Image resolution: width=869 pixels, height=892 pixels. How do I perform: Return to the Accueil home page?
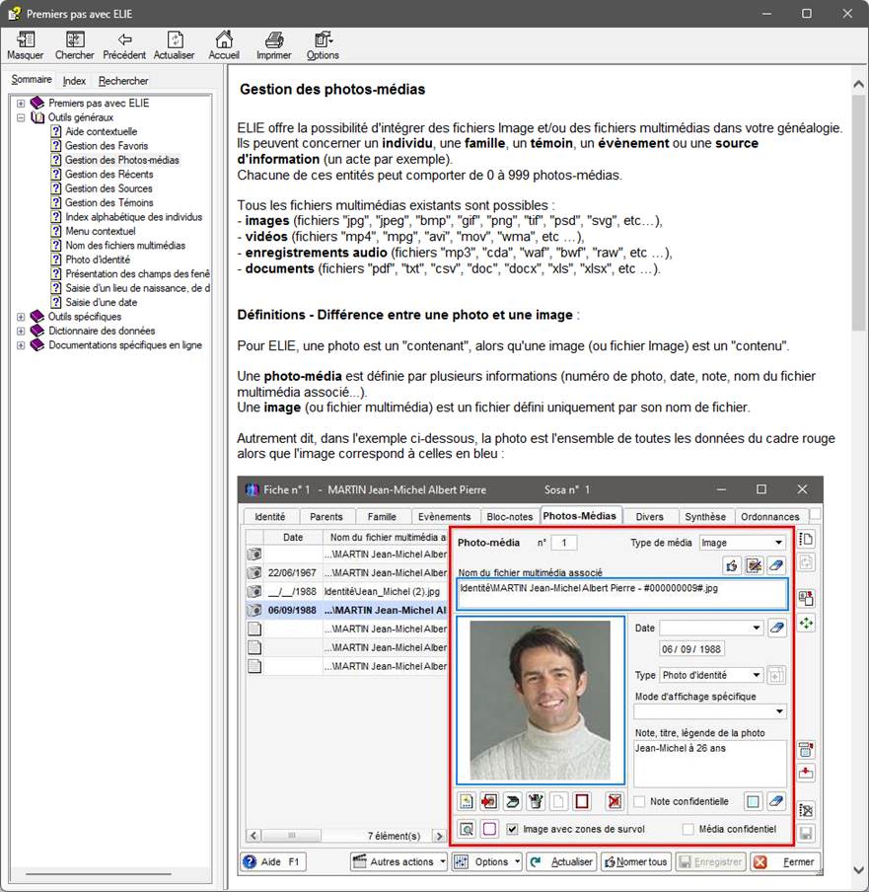point(224,45)
